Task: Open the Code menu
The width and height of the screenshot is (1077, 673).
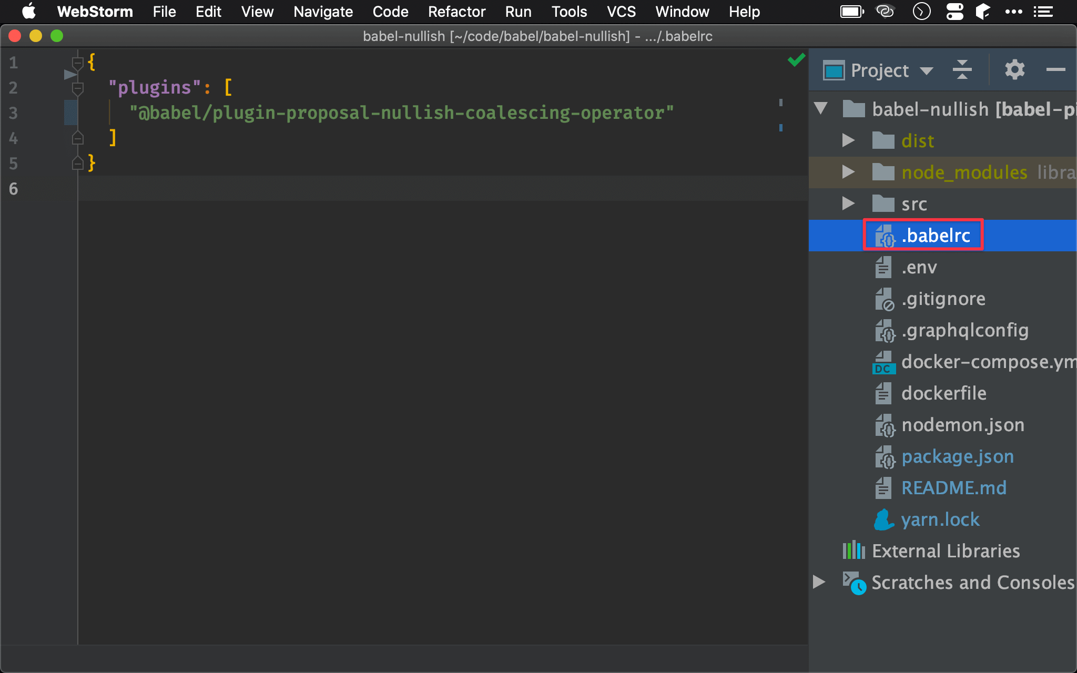Action: point(390,12)
